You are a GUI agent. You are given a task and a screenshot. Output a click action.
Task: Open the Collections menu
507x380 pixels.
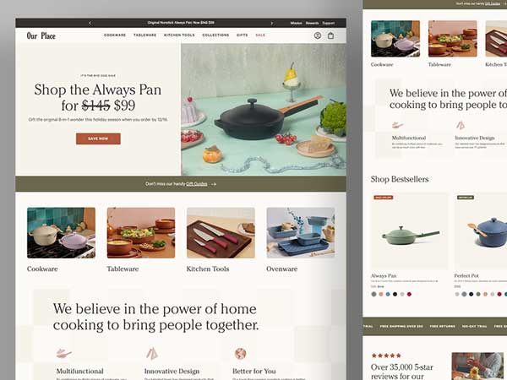click(215, 35)
